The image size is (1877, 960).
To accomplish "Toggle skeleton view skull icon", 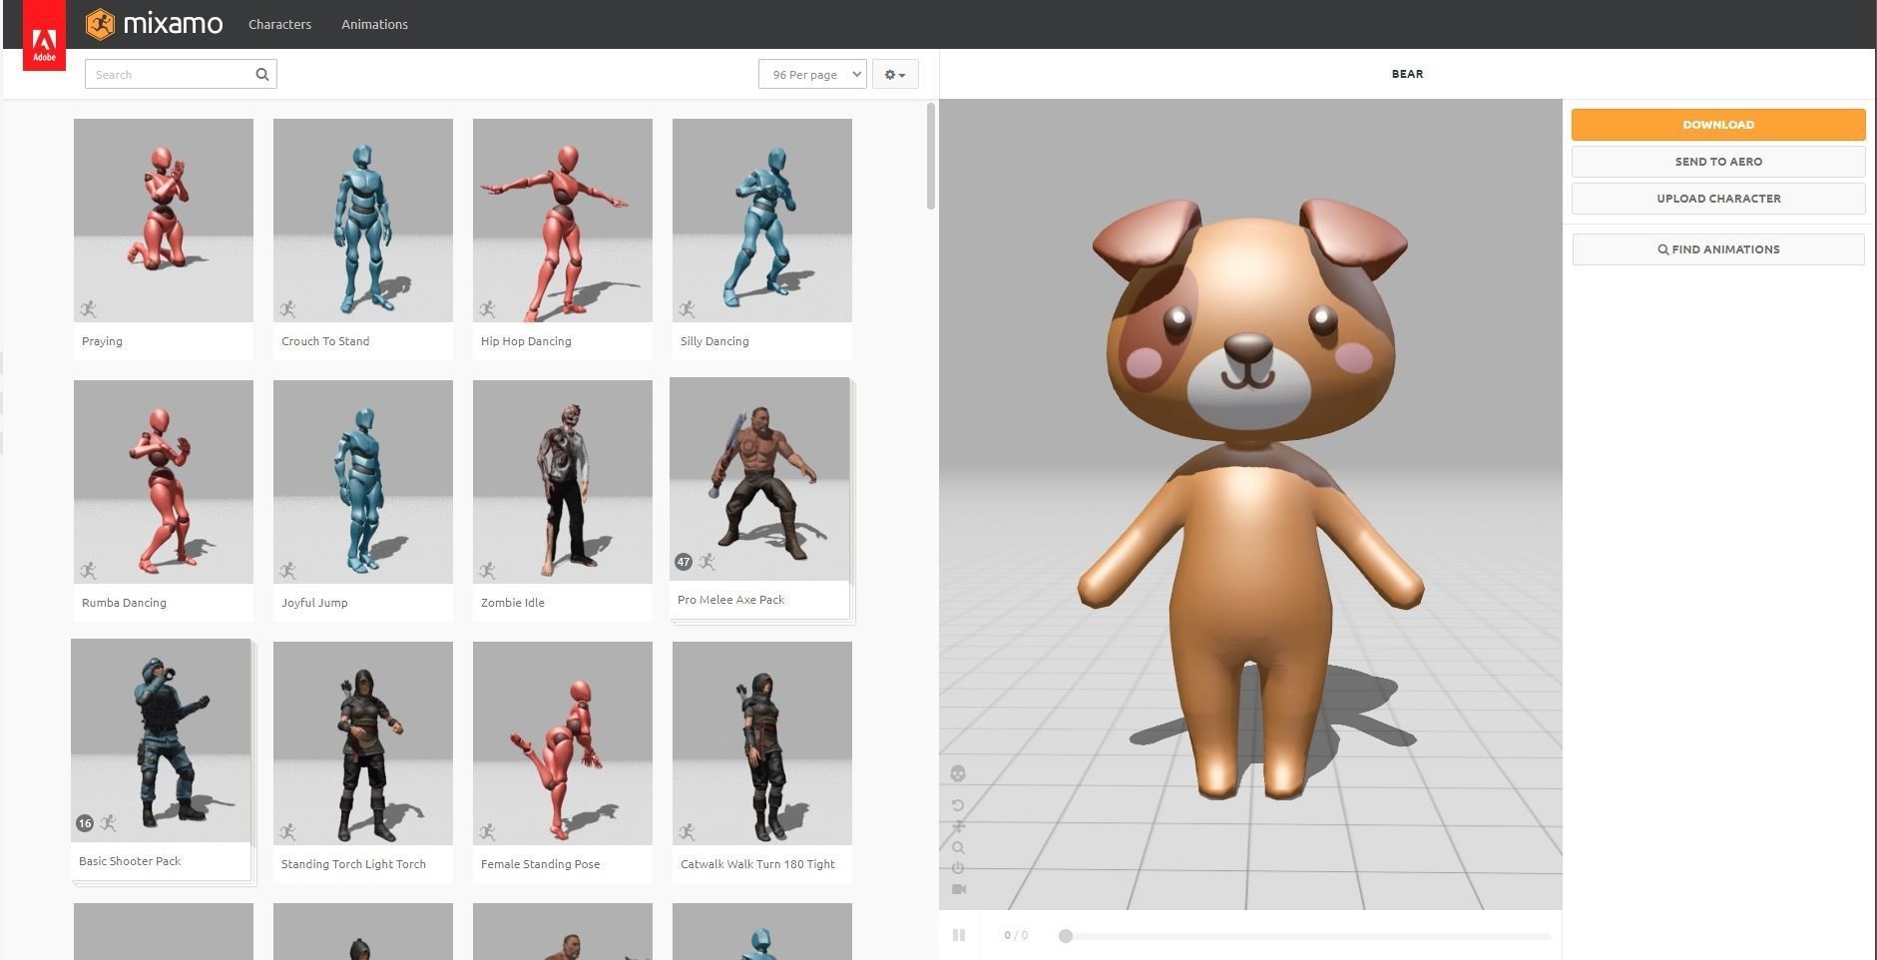I will point(958,773).
